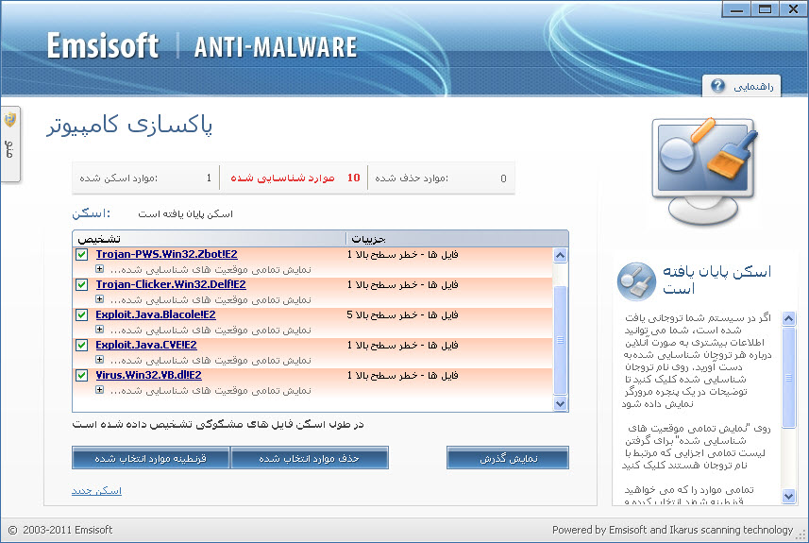Expand detected locations under Exploit.Java.Blacole!E2
809x543 pixels.
(x=99, y=330)
